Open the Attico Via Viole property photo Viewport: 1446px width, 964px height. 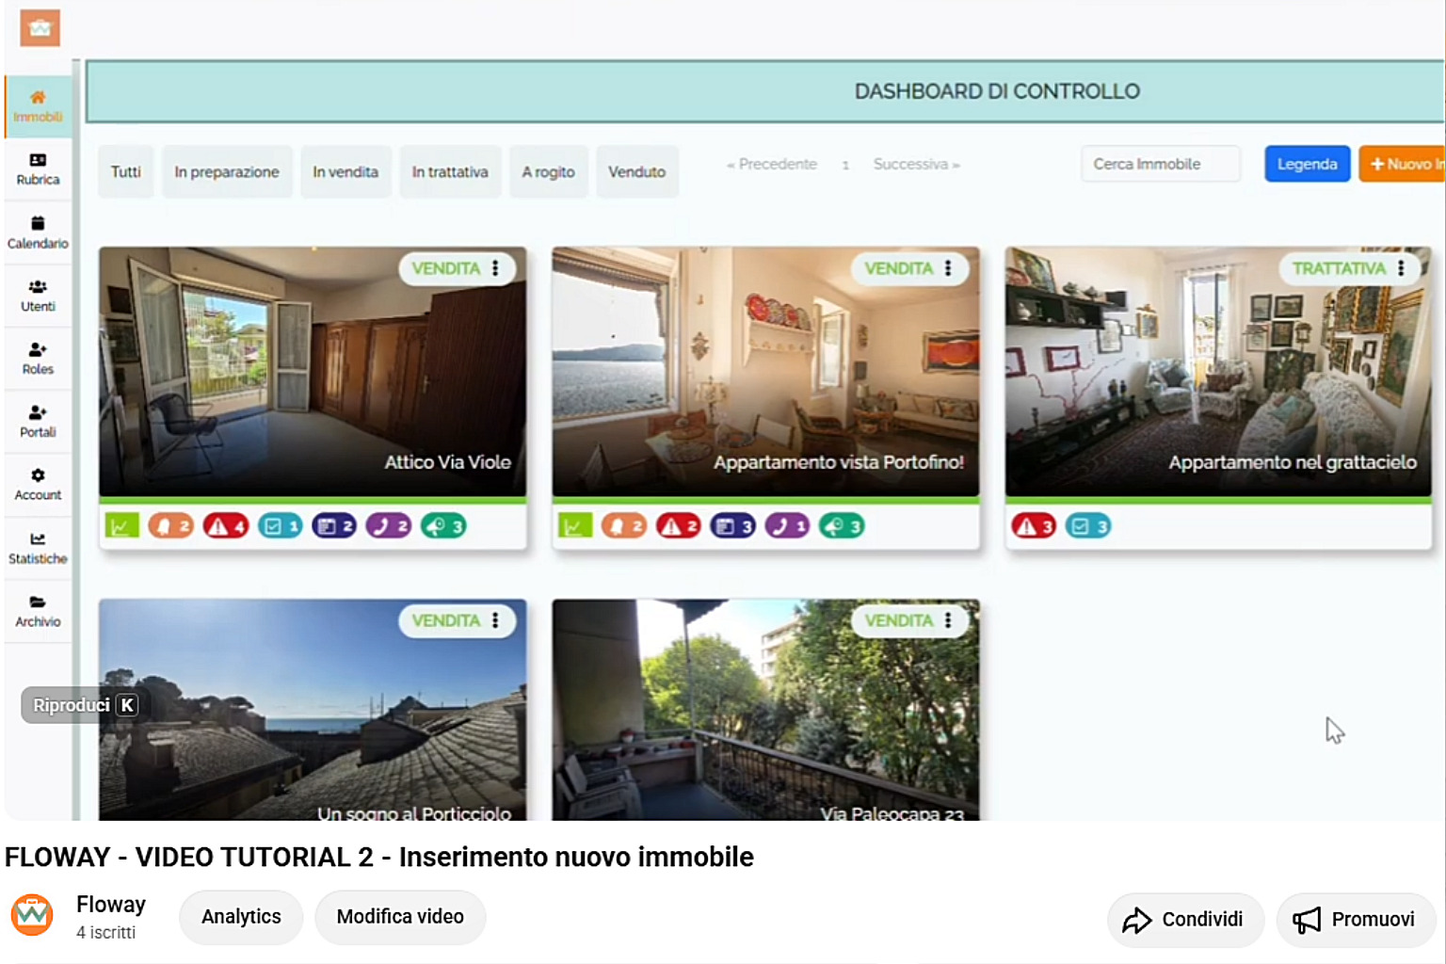point(313,372)
